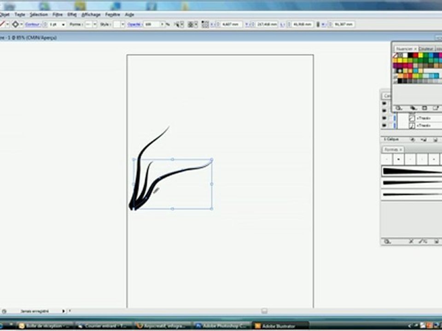Click the make clipping mask icon in Calques

(413, 140)
